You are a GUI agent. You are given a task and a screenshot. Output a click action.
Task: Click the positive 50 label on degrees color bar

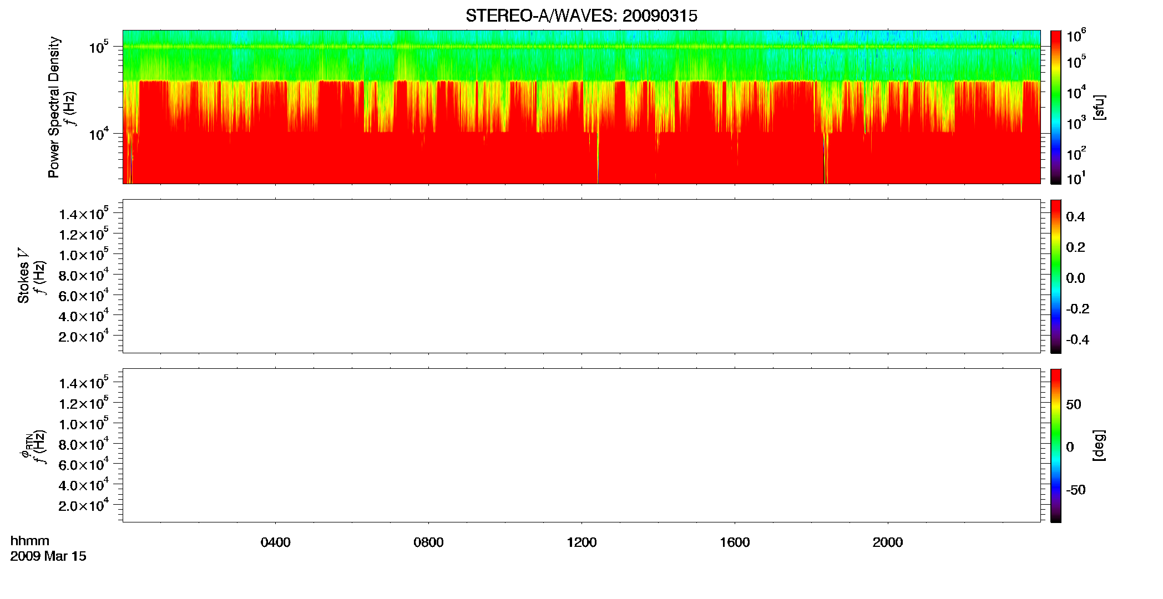tap(1074, 404)
